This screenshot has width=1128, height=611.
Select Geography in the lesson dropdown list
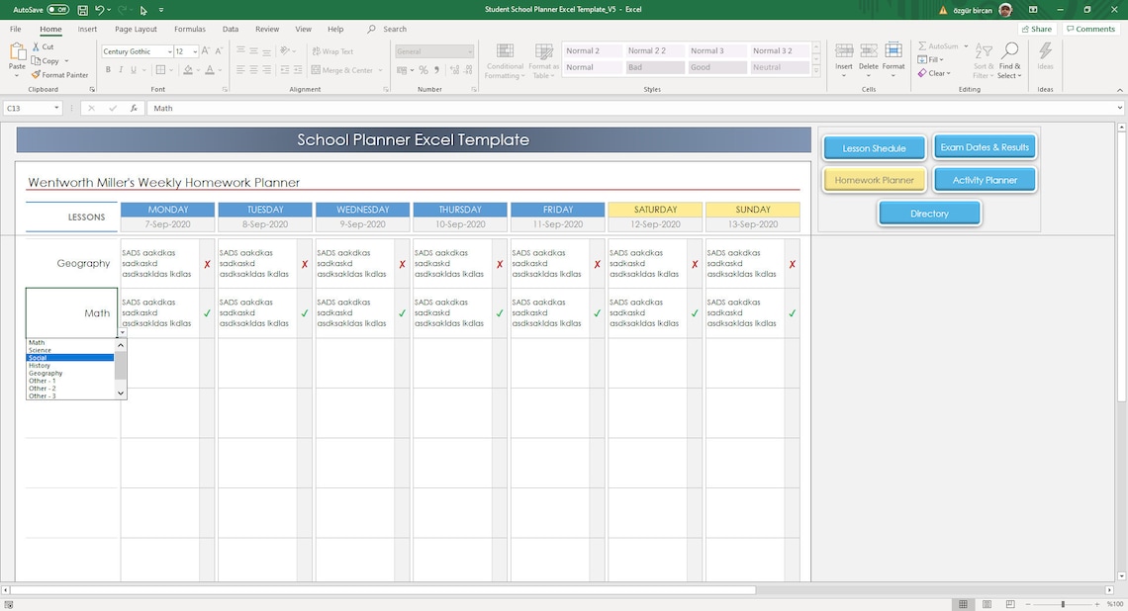[x=45, y=373]
